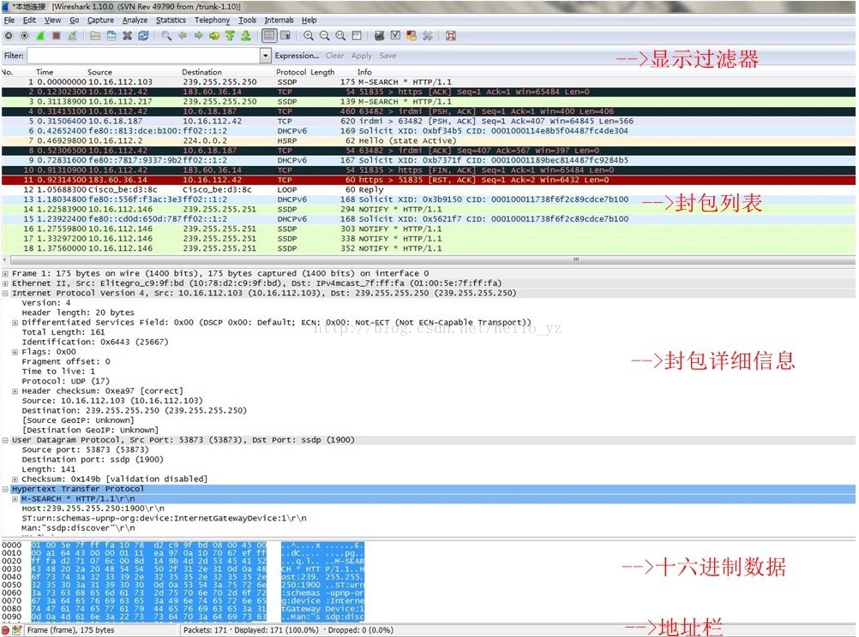859x637 pixels.
Task: Expand the Ethernet II tree node
Action: coord(5,283)
